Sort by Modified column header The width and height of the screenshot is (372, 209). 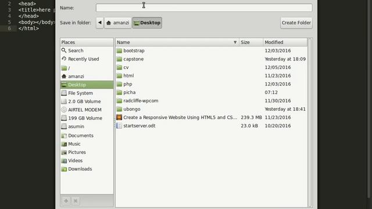click(x=285, y=42)
